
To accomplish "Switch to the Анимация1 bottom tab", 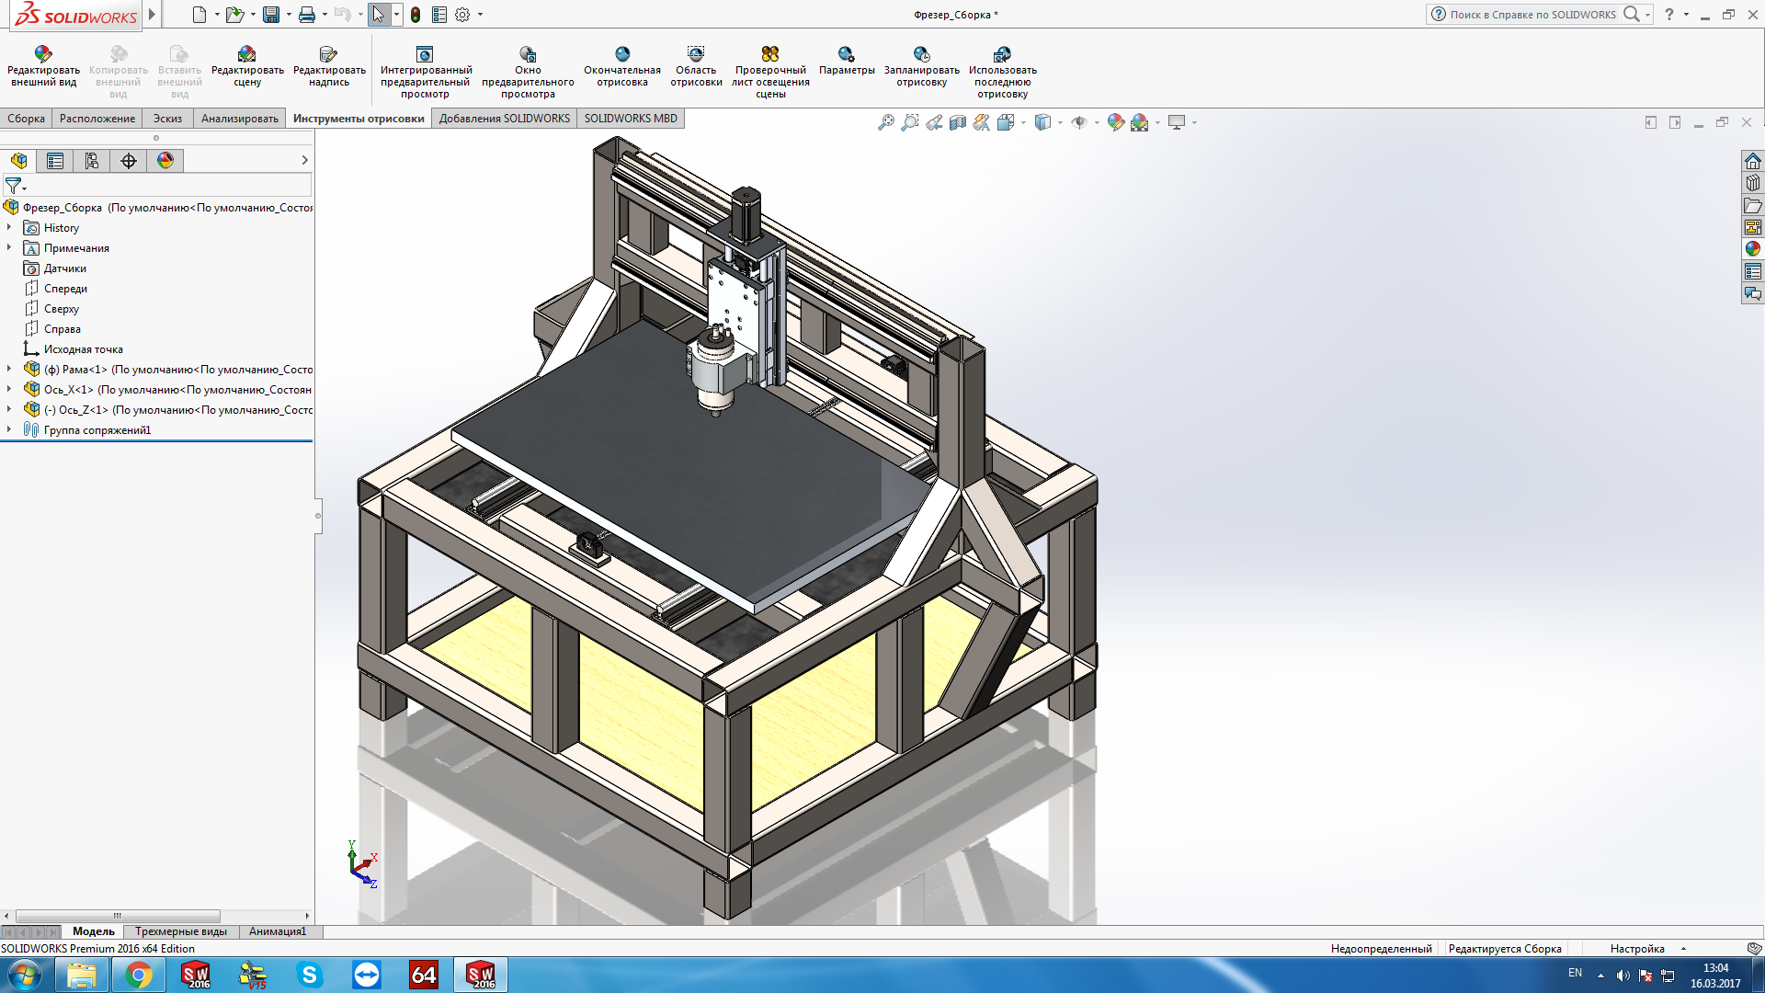I will point(277,931).
